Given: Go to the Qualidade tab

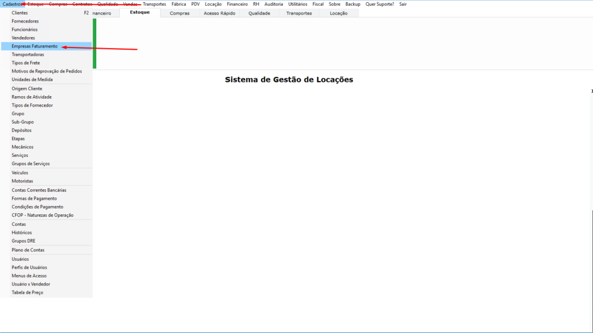Looking at the screenshot, I should click(x=259, y=13).
